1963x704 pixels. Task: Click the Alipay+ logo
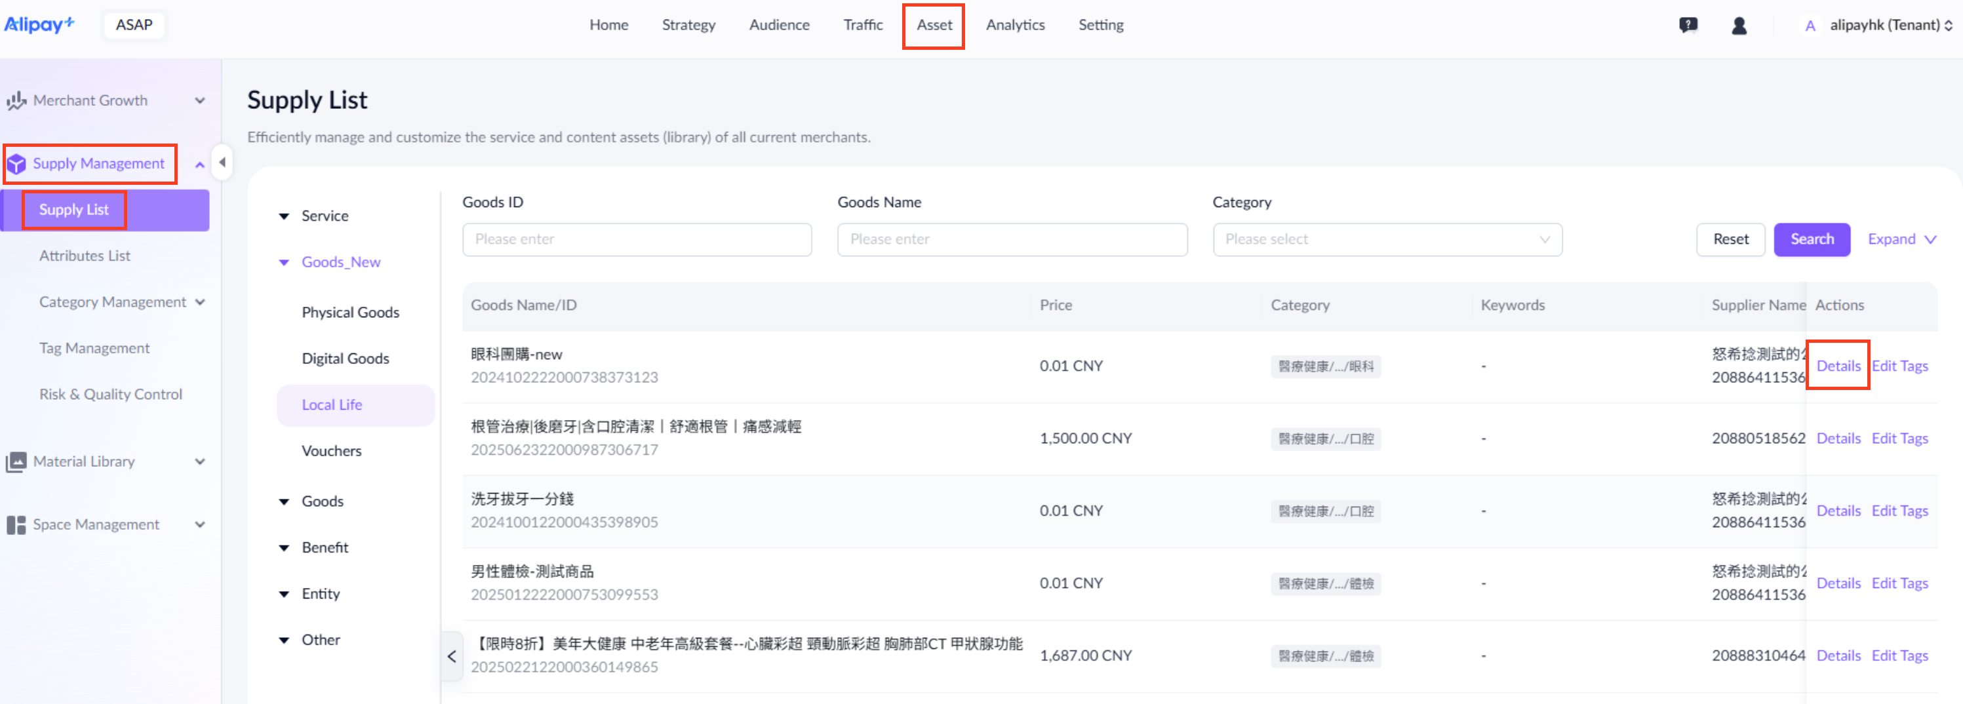[39, 24]
